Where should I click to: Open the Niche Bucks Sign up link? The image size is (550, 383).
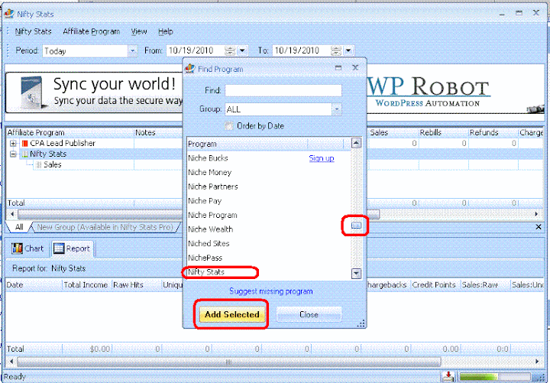pos(322,158)
